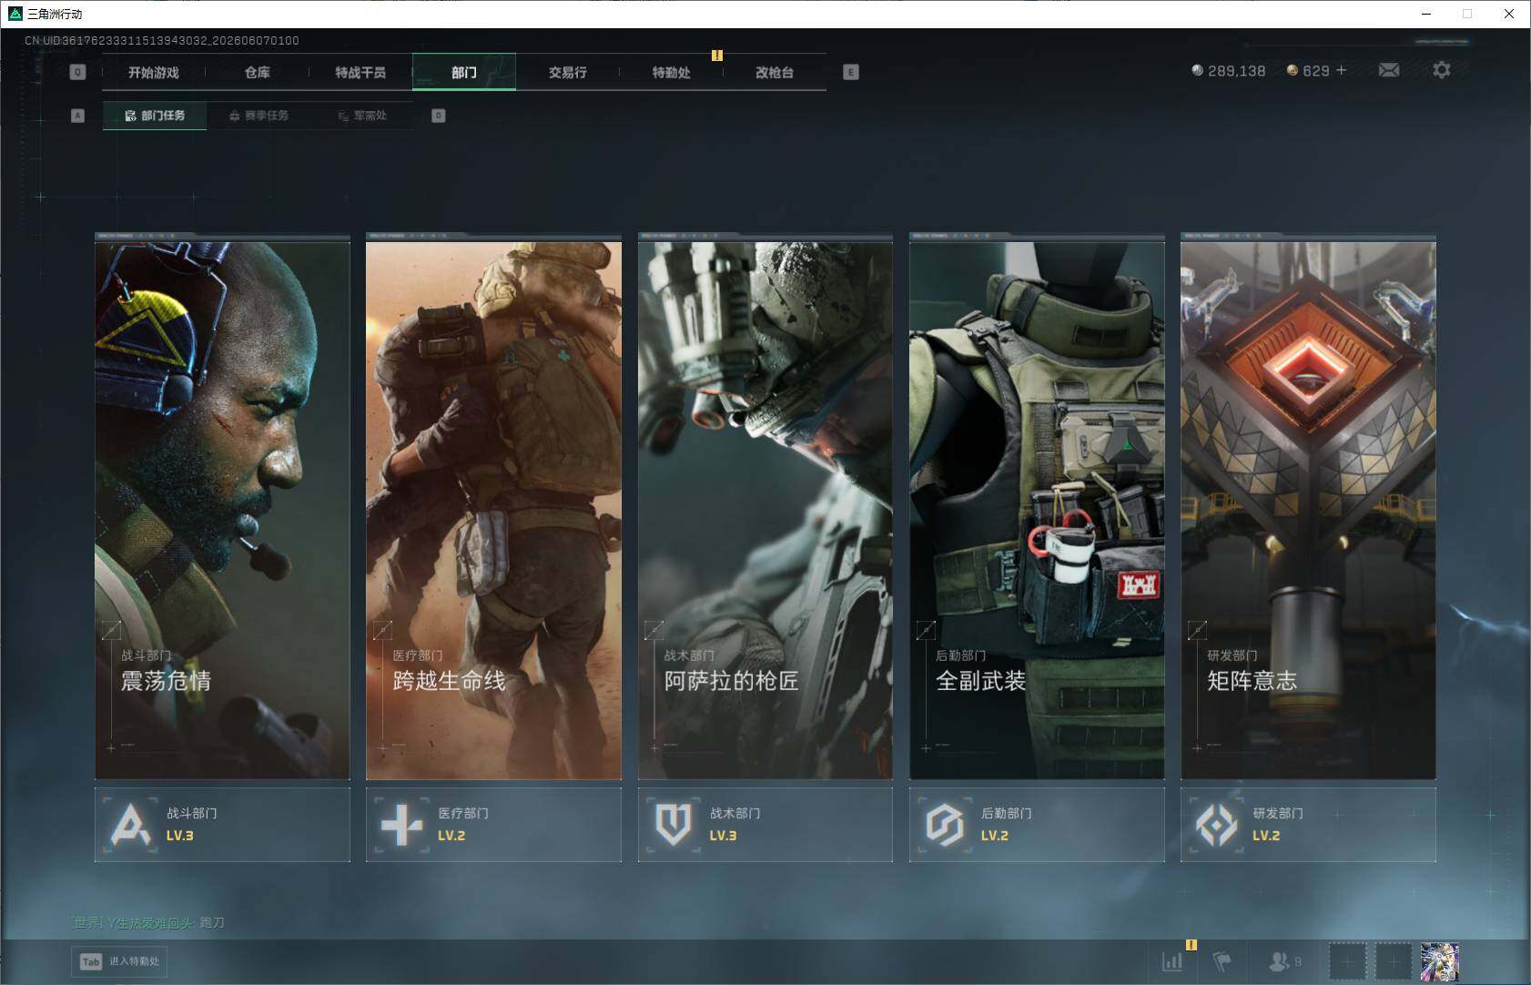
Task: Switch to the 开始游戏 tab
Action: coord(154,72)
